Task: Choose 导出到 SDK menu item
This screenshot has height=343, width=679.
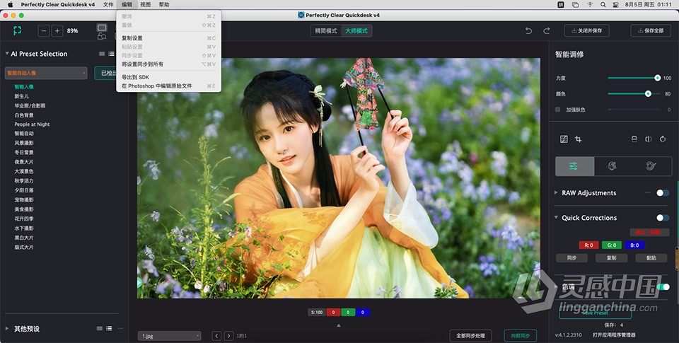Action: (x=169, y=77)
